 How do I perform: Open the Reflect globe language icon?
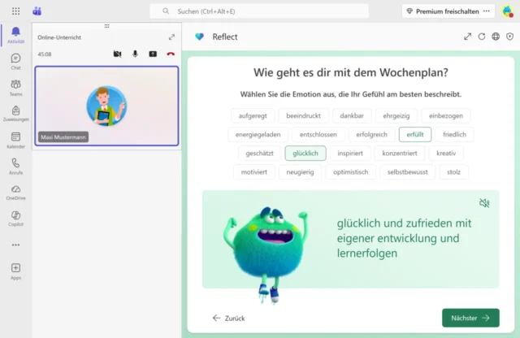click(x=496, y=37)
